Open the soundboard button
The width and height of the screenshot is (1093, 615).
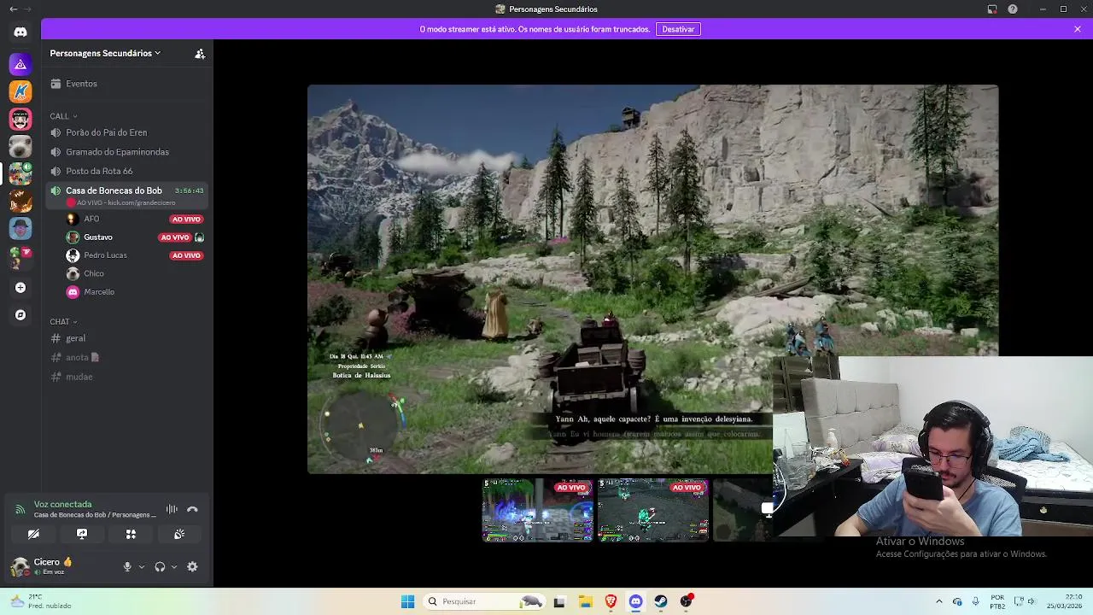tap(179, 534)
